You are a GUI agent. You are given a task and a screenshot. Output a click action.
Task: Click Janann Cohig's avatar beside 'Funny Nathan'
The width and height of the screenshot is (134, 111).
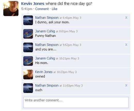[28, 34]
